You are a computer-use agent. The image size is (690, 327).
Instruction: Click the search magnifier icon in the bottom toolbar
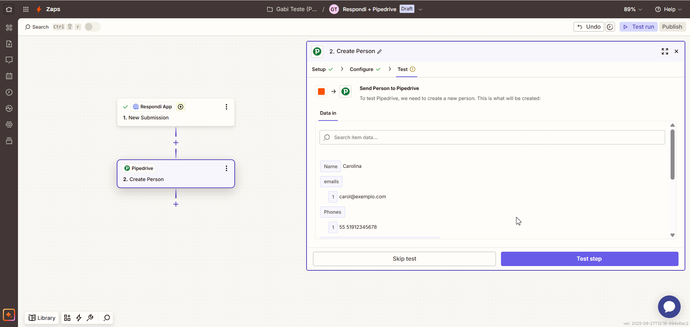tap(107, 318)
